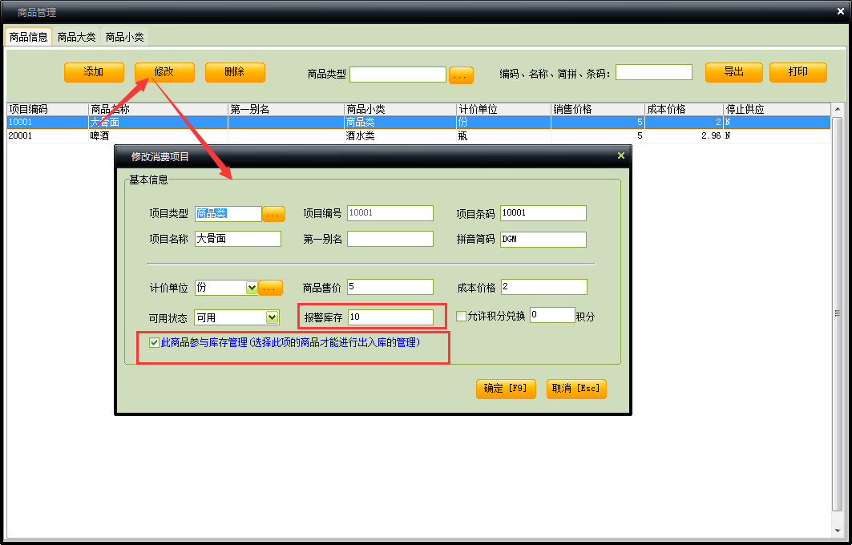
Task: Expand the 计价单位 dropdown
Action: point(252,287)
